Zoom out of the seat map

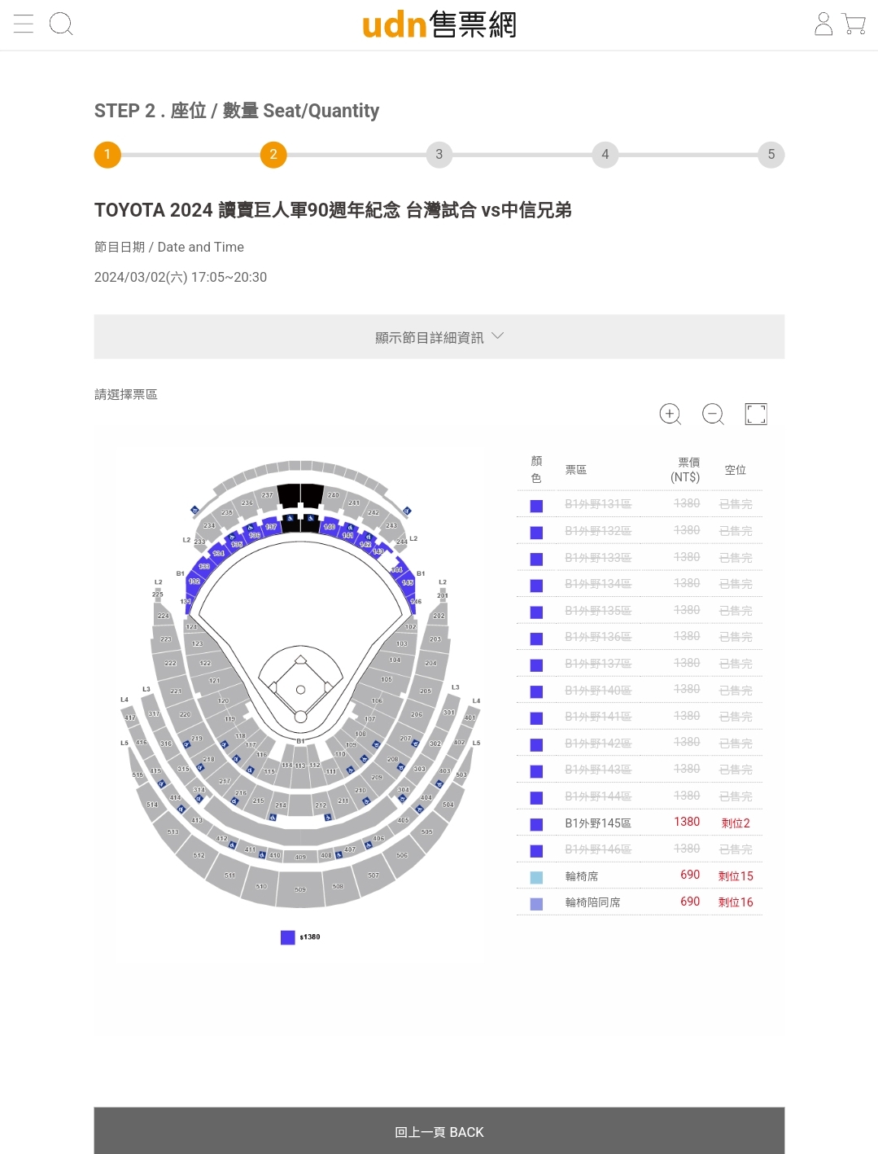[x=713, y=414]
